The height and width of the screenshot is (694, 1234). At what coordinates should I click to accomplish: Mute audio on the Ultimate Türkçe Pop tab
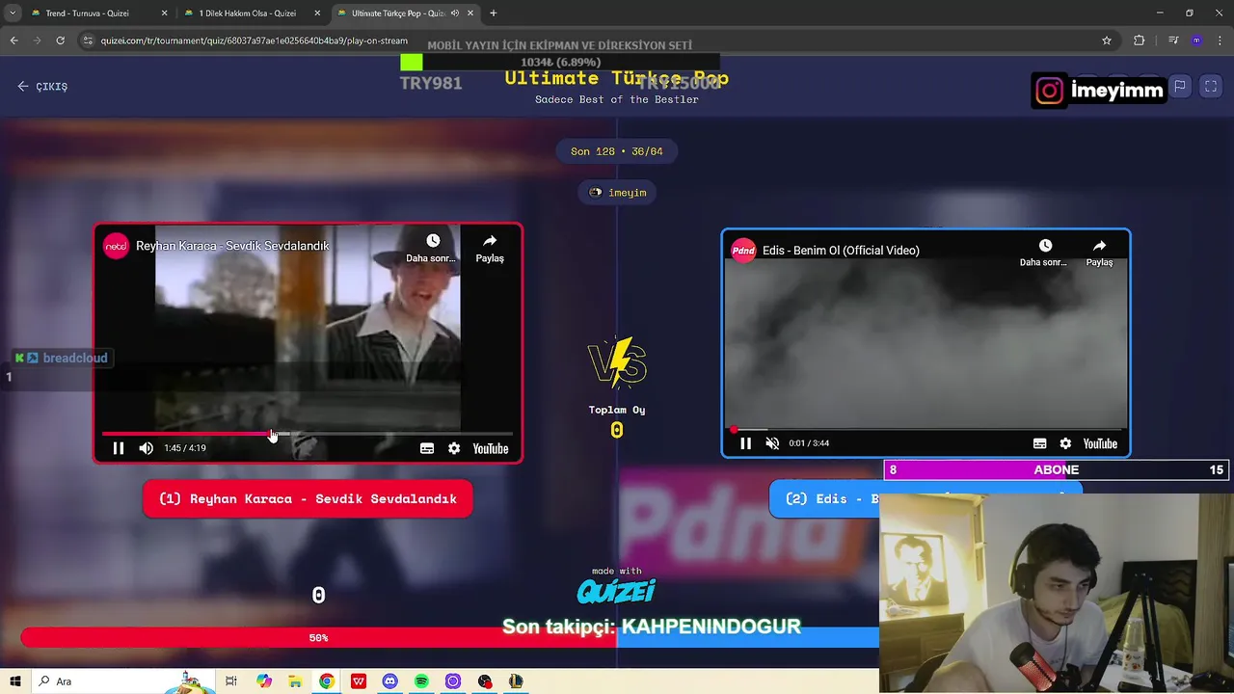(x=455, y=13)
